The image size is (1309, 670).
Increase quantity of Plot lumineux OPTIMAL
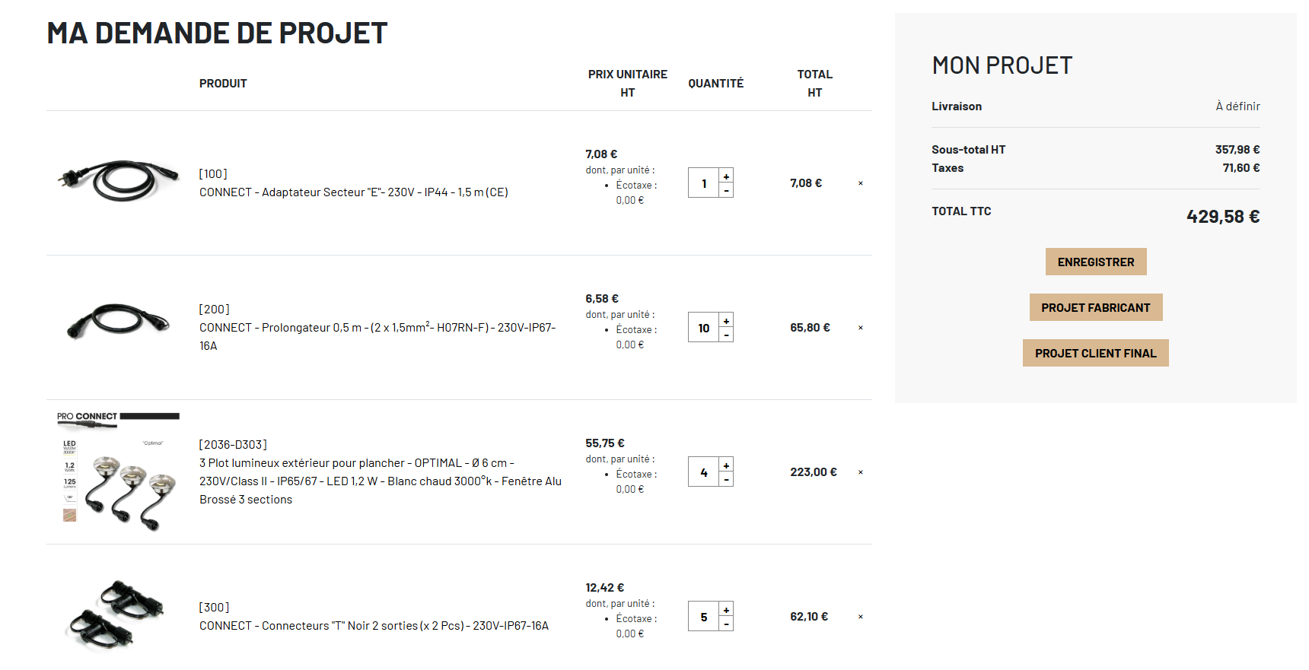[x=726, y=465]
